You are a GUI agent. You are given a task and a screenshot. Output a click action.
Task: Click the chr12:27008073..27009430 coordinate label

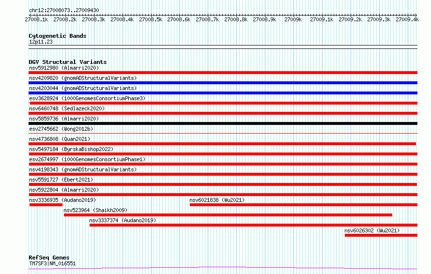click(x=64, y=10)
